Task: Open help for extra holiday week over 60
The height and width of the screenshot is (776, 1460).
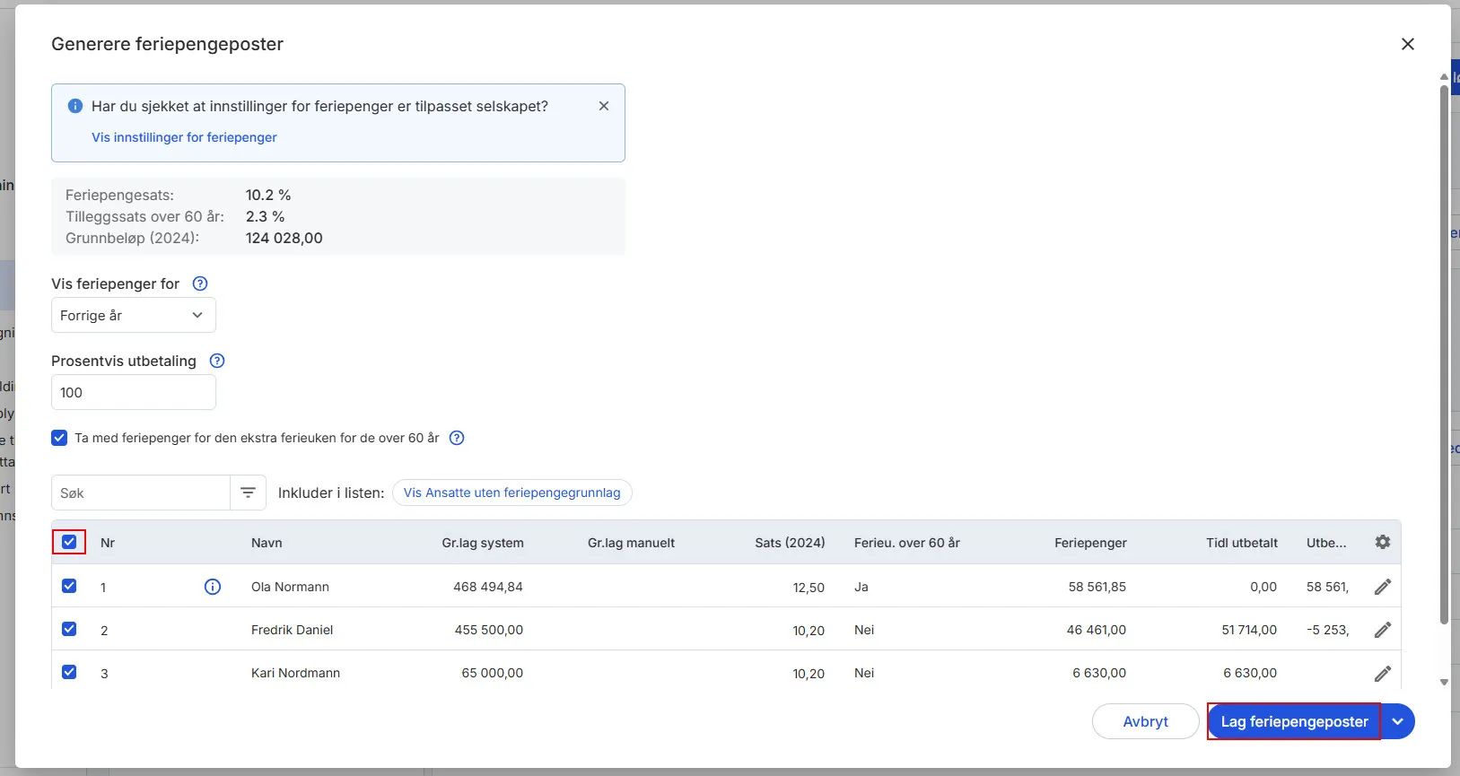Action: click(457, 438)
